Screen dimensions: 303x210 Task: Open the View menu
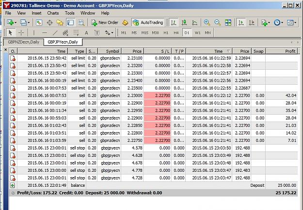(21, 13)
